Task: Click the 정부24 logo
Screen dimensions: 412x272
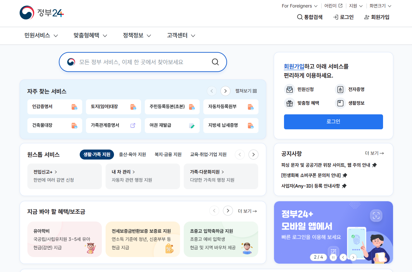Action: [x=41, y=13]
